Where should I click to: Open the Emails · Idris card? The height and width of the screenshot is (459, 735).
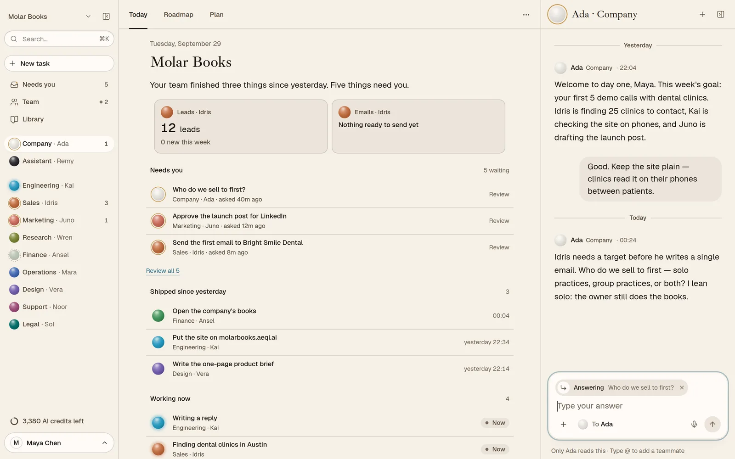418,127
